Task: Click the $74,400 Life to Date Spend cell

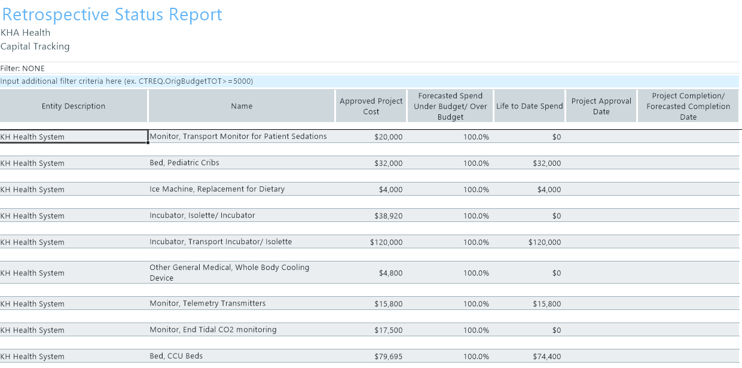Action: 546,357
